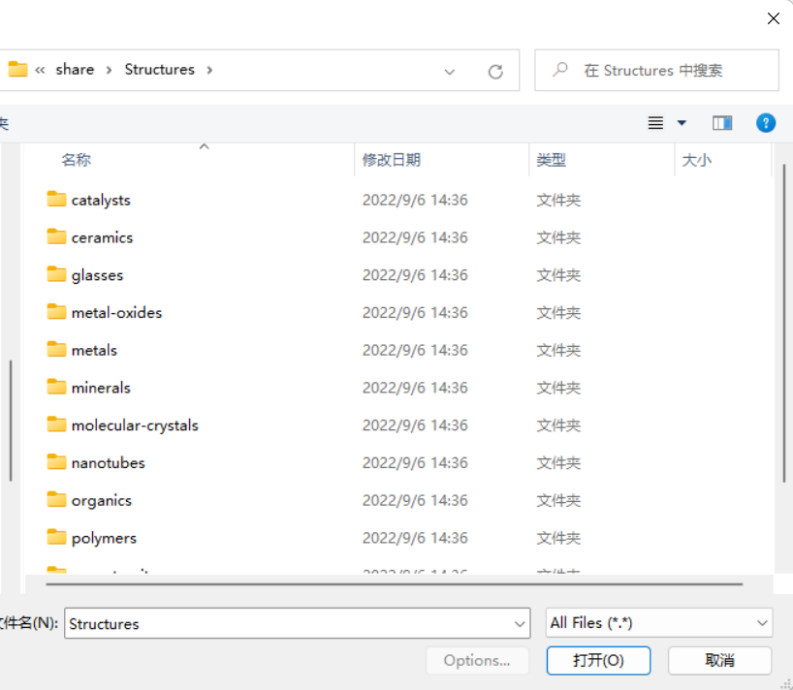
Task: Open the help question mark icon
Action: pos(766,123)
